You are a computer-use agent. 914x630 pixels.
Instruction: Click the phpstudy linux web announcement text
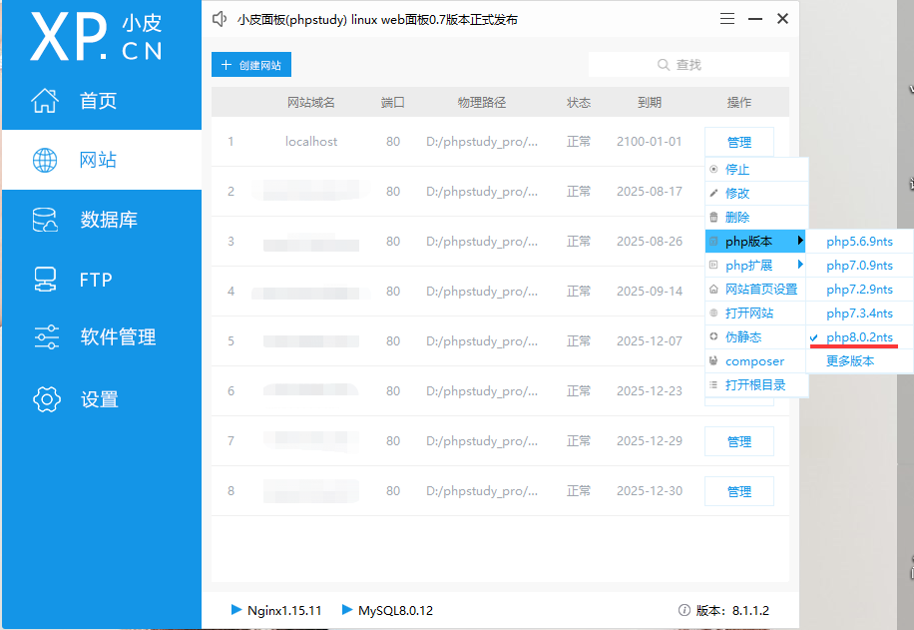377,20
